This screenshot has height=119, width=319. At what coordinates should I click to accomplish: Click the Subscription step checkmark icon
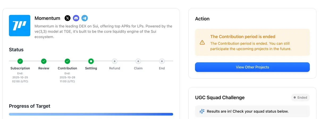[x=20, y=61]
